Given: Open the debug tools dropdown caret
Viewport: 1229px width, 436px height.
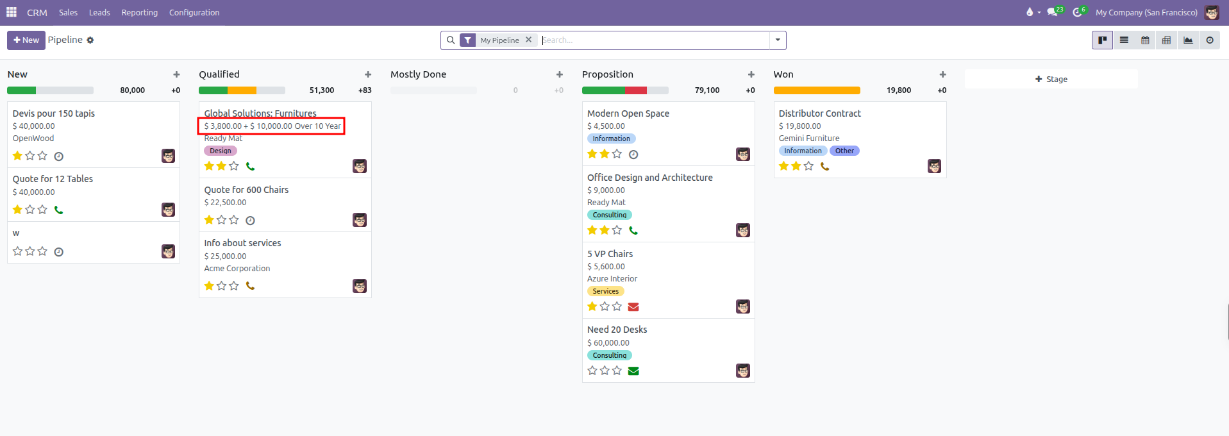Looking at the screenshot, I should [1039, 13].
